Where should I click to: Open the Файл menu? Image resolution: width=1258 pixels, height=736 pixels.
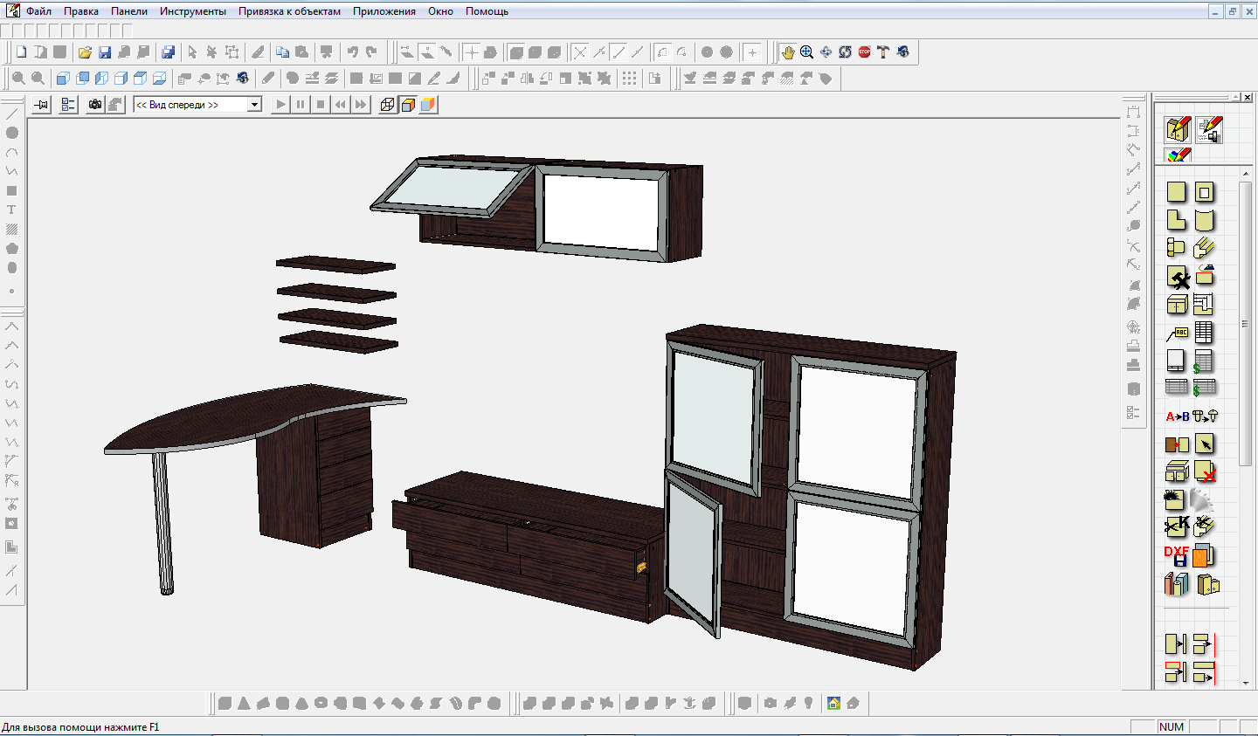(38, 11)
